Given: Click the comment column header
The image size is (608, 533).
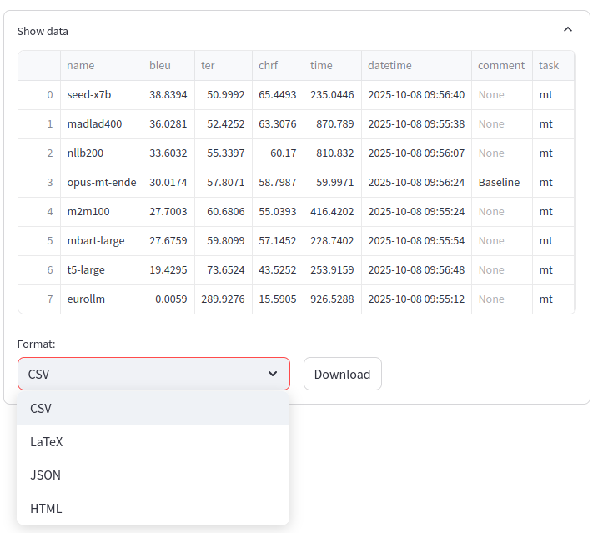Looking at the screenshot, I should (x=501, y=66).
